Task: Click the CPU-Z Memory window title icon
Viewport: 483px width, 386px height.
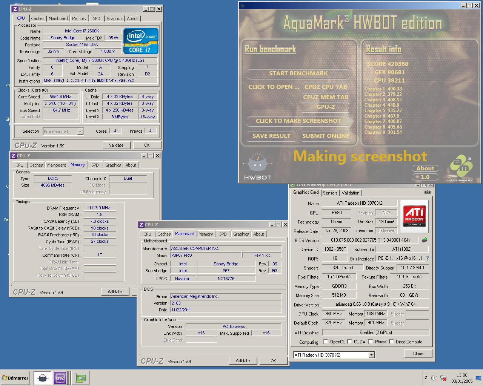Action: (13, 156)
